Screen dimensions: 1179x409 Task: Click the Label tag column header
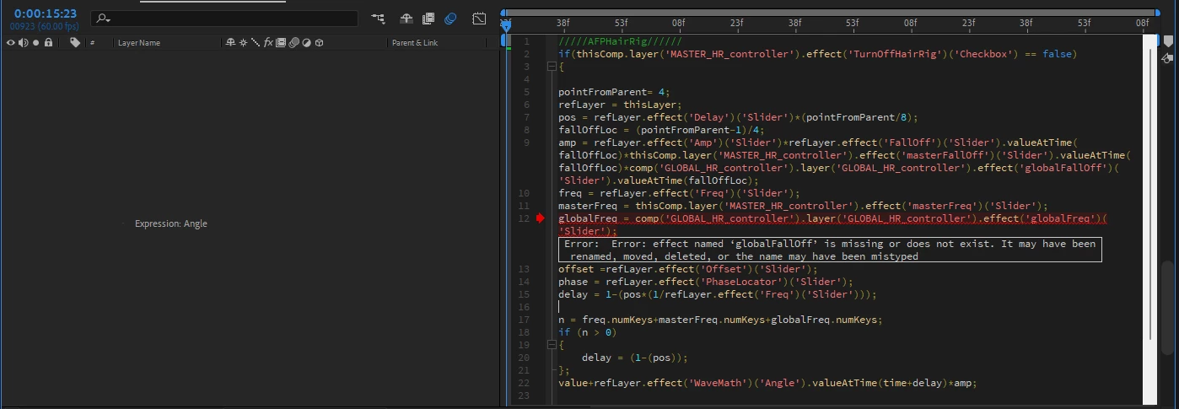point(75,42)
